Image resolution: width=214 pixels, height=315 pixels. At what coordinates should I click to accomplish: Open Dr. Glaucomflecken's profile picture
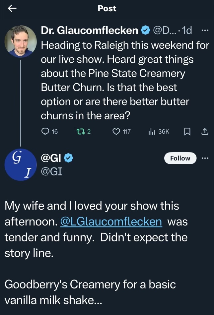pos(21,41)
